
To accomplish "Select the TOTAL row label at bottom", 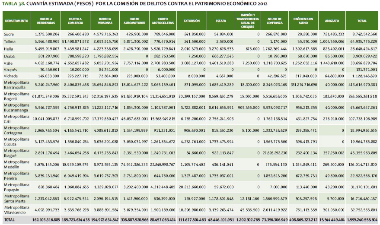I will coord(10,220).
